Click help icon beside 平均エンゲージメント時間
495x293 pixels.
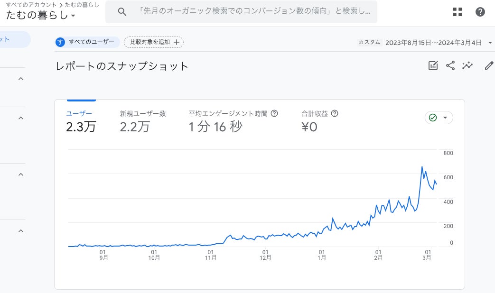click(274, 114)
